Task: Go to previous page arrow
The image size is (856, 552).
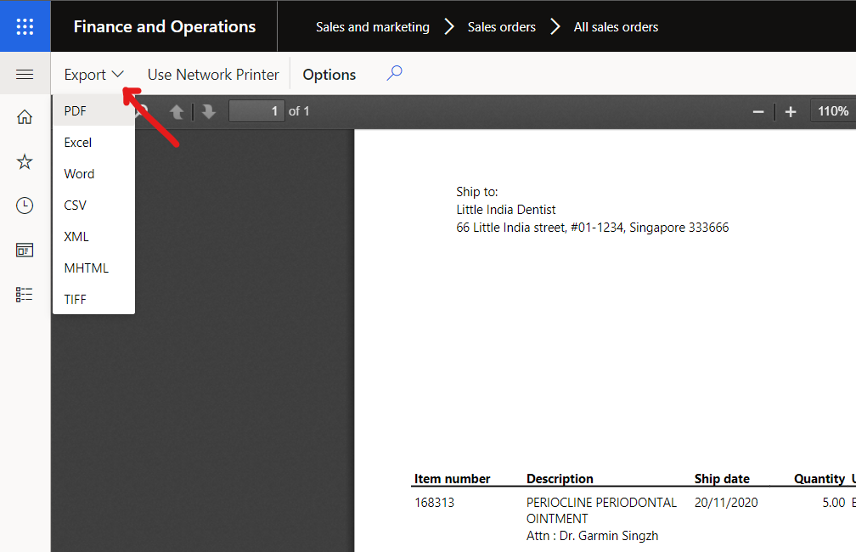Action: click(x=177, y=111)
